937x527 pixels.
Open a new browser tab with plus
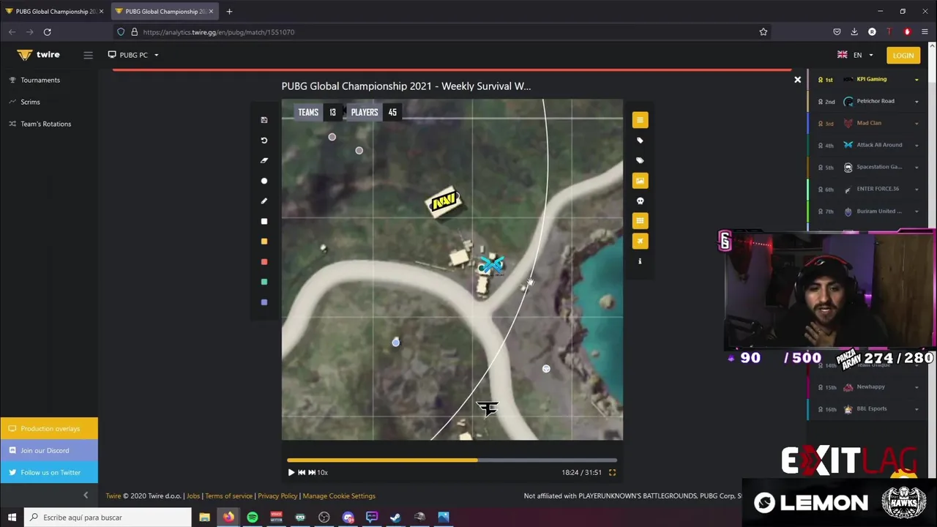coord(229,12)
